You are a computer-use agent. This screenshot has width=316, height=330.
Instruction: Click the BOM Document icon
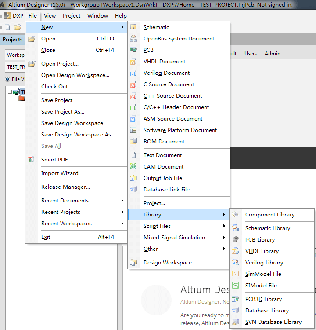tap(134, 142)
